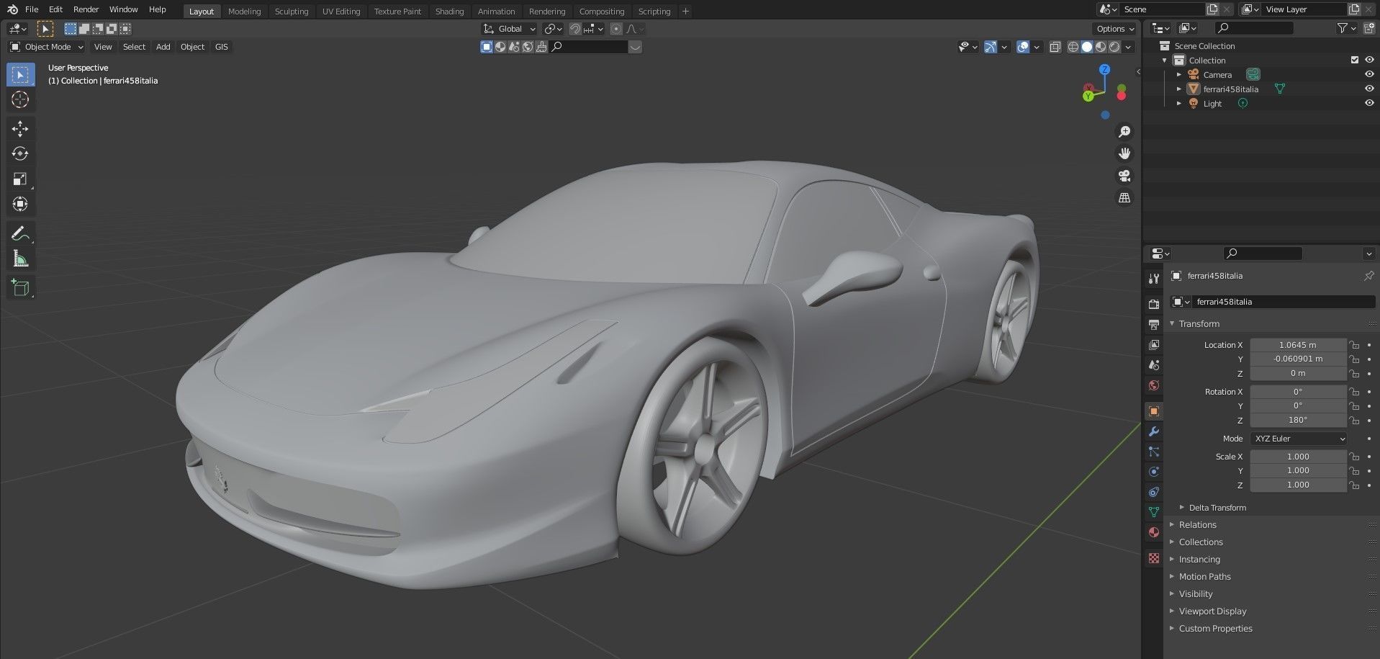Add a new workspace with plus button
Screen dimensions: 1380x659
685,12
